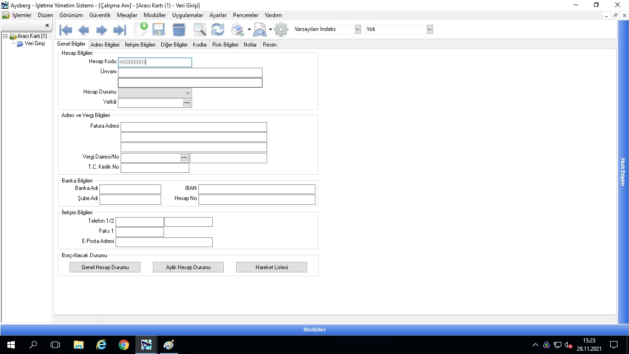
Task: Open the Yok dropdown list
Action: (430, 29)
